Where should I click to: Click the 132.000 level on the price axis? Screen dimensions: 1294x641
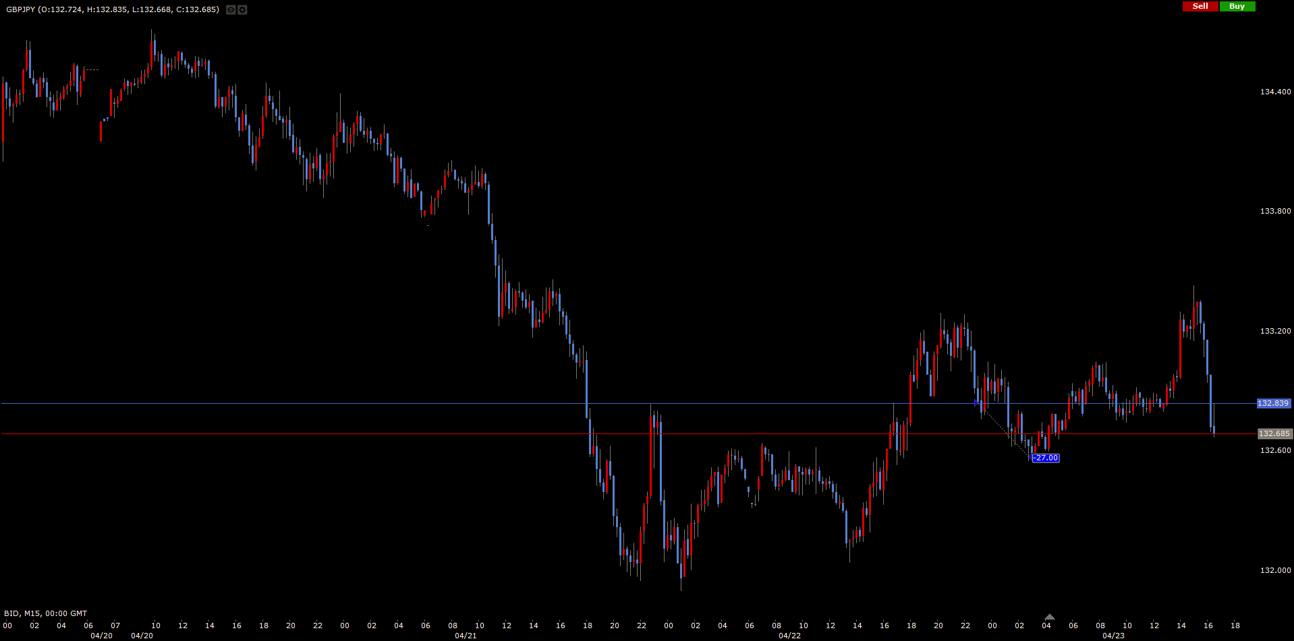tap(1275, 570)
